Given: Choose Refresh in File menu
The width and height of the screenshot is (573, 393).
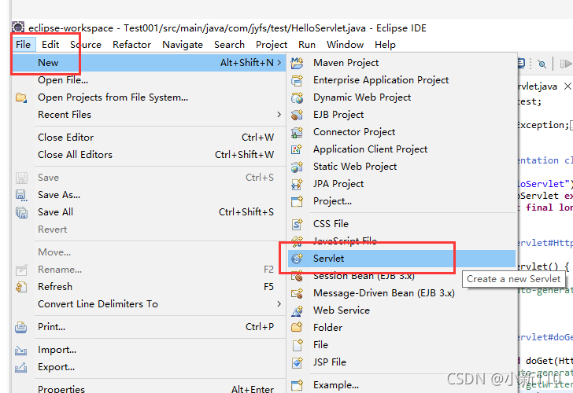Looking at the screenshot, I should (x=149, y=287).
